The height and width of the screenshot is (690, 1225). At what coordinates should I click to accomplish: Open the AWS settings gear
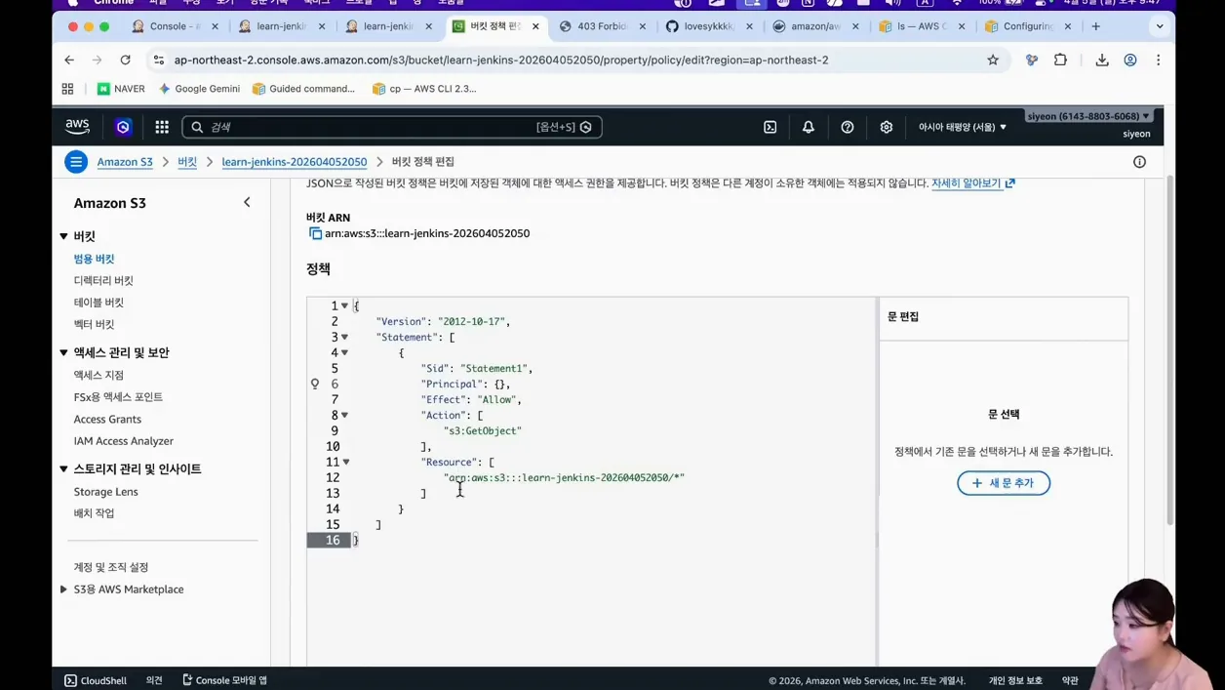point(887,127)
